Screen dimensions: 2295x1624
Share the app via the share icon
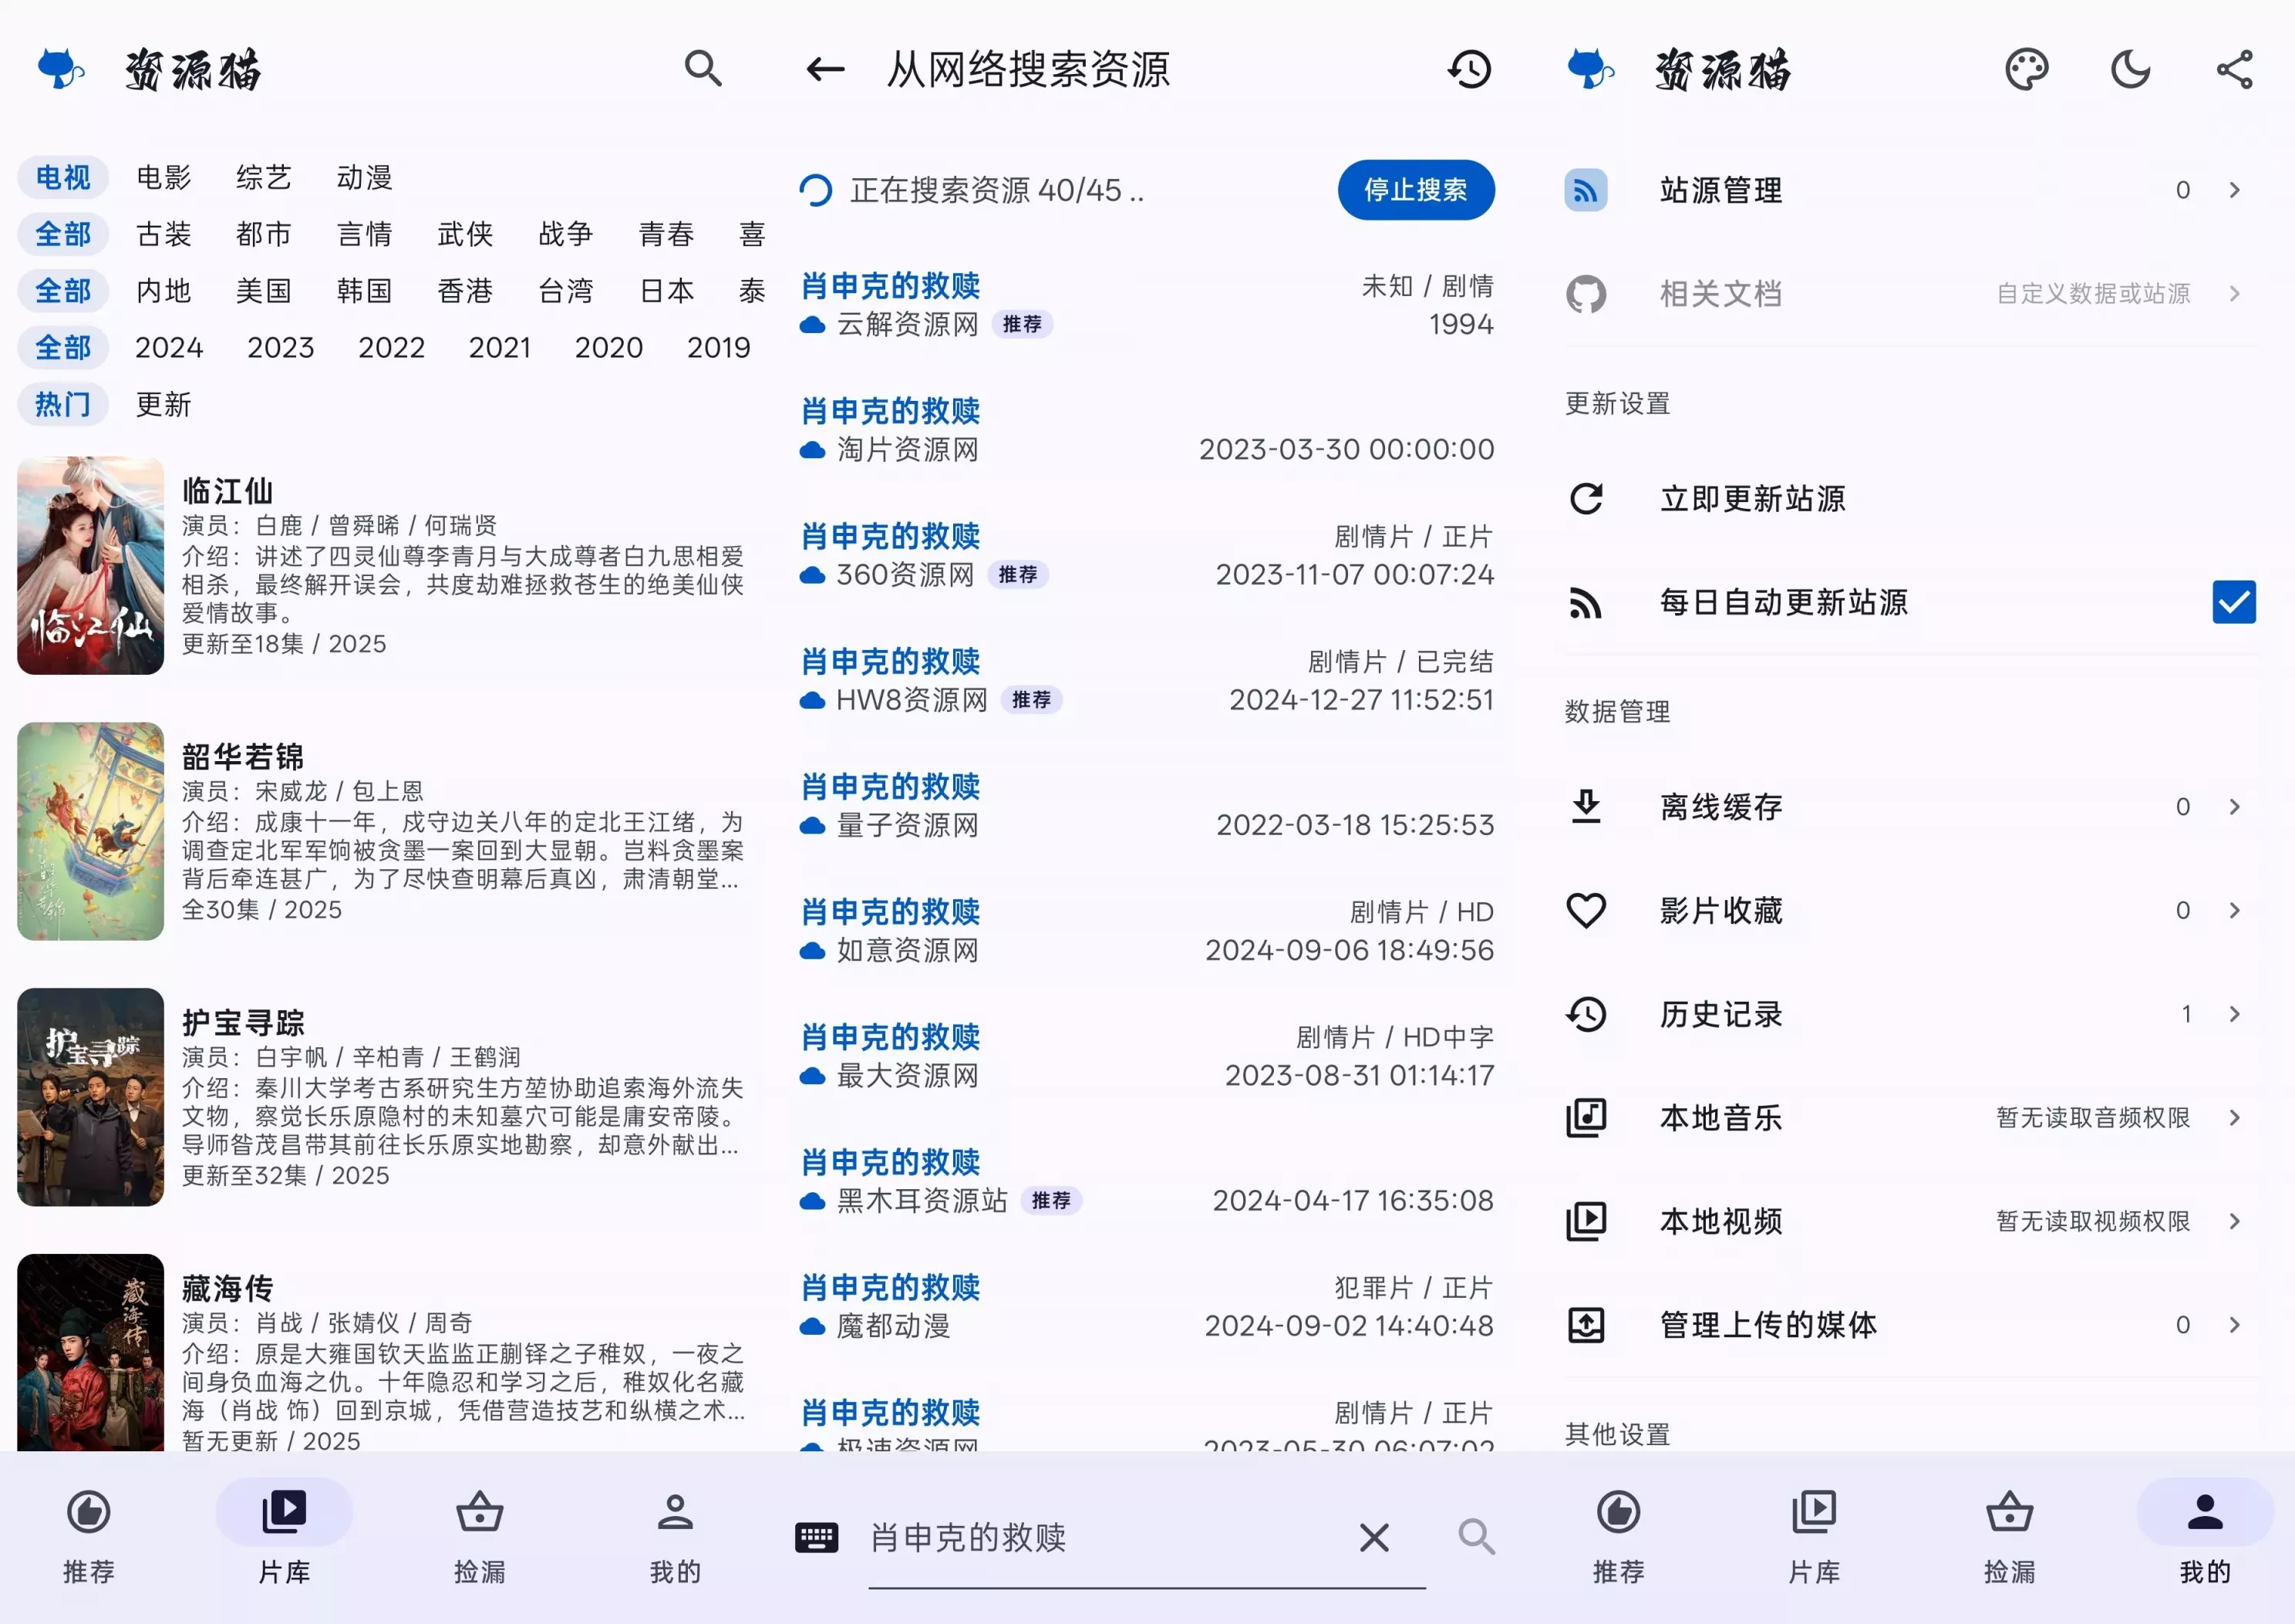pos(2236,69)
